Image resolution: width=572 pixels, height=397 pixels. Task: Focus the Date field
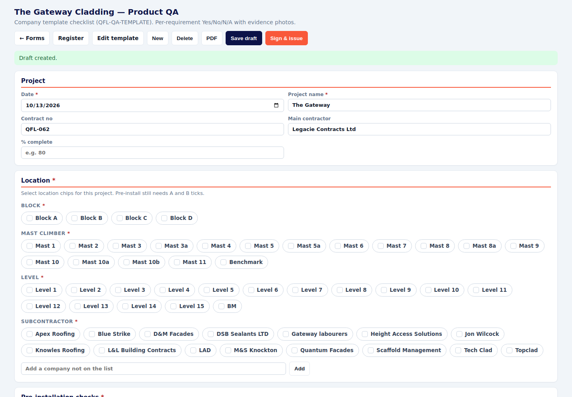point(153,106)
